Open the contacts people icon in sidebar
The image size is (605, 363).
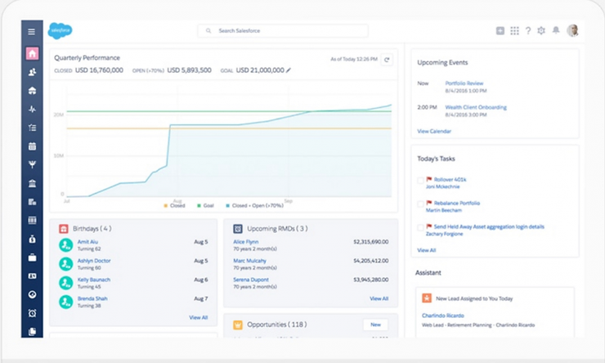point(32,72)
